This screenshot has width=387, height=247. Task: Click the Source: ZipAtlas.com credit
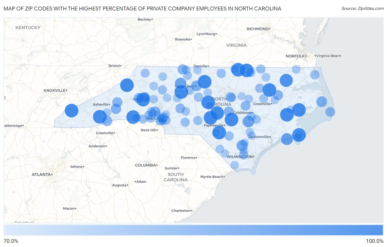[363, 9]
